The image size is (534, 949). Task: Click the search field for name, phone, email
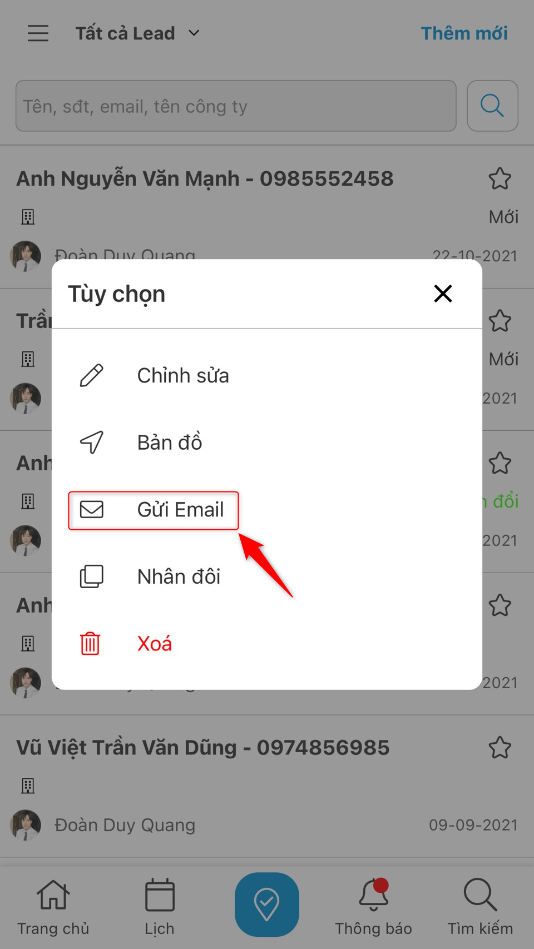coord(236,106)
